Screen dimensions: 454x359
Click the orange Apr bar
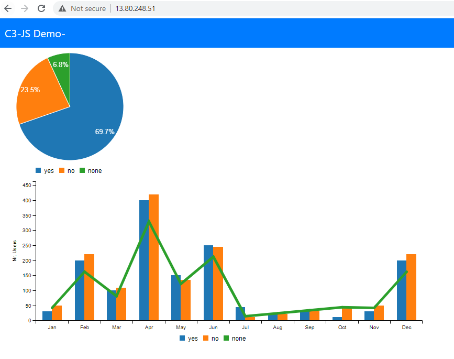(x=154, y=257)
